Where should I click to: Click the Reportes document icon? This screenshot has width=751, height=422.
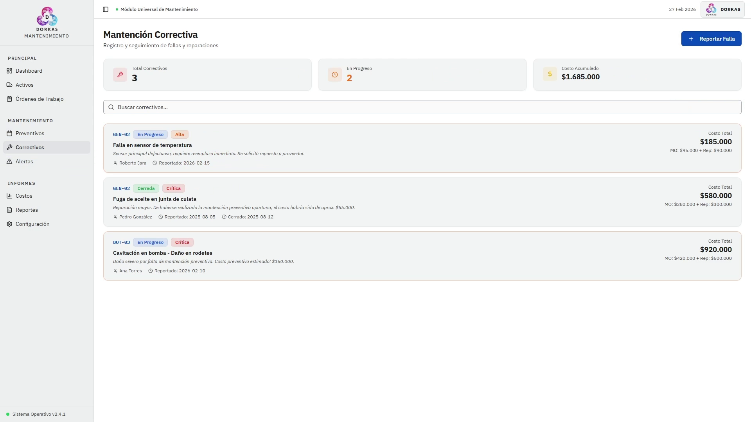[x=9, y=210]
